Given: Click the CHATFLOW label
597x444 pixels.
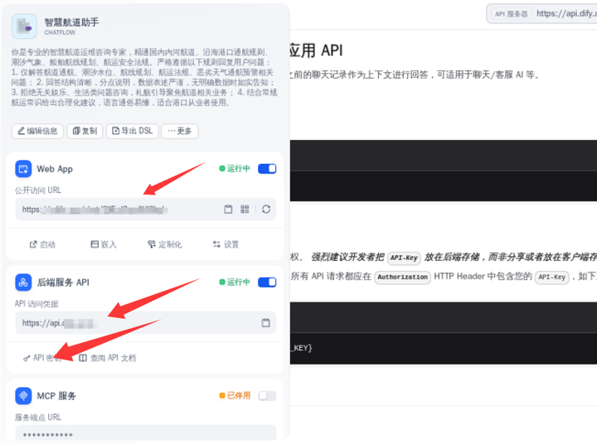Looking at the screenshot, I should (x=60, y=32).
